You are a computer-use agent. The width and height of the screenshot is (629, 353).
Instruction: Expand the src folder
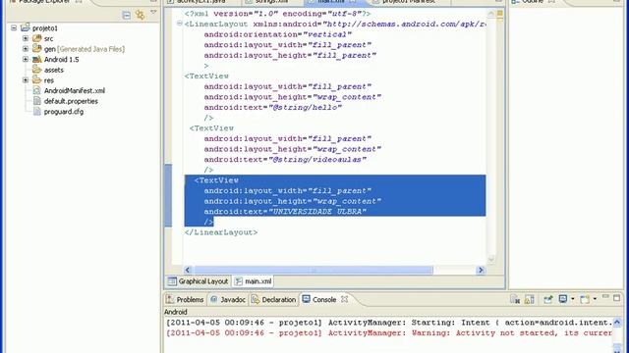click(26, 38)
